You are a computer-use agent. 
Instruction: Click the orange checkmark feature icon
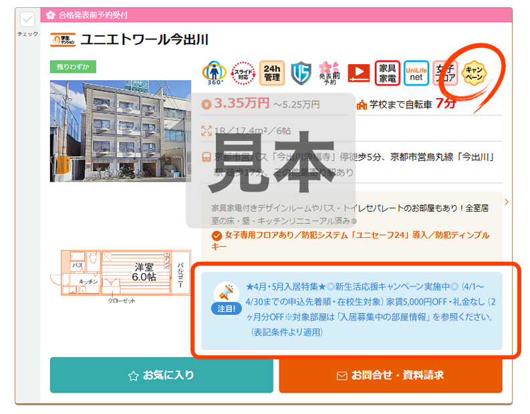(x=217, y=235)
